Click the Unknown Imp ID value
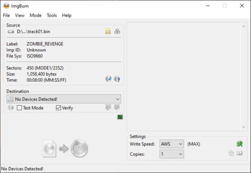This screenshot has height=173, width=251. (x=36, y=50)
